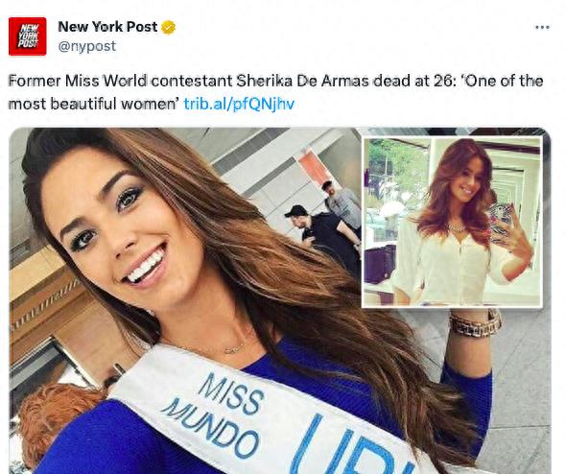This screenshot has height=474, width=566.
Task: Go to the @nypost handle
Action: 87,46
